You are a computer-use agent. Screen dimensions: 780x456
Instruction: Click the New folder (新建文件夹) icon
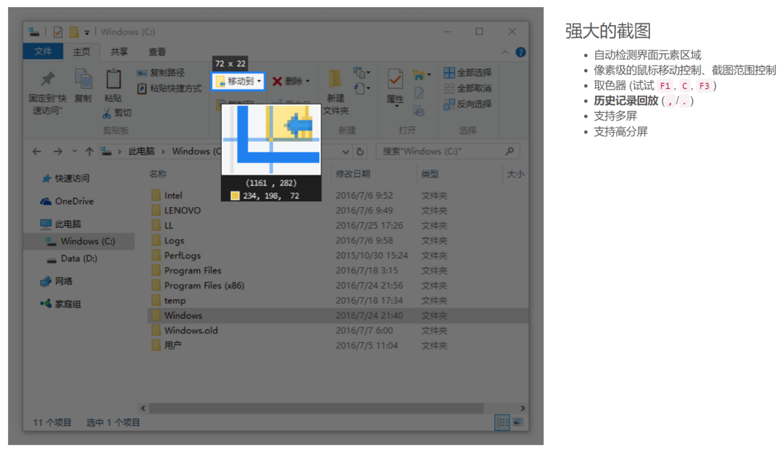335,79
